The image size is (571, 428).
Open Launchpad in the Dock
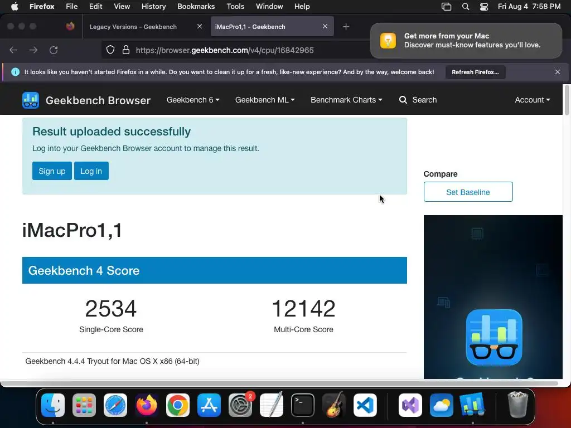pos(84,405)
